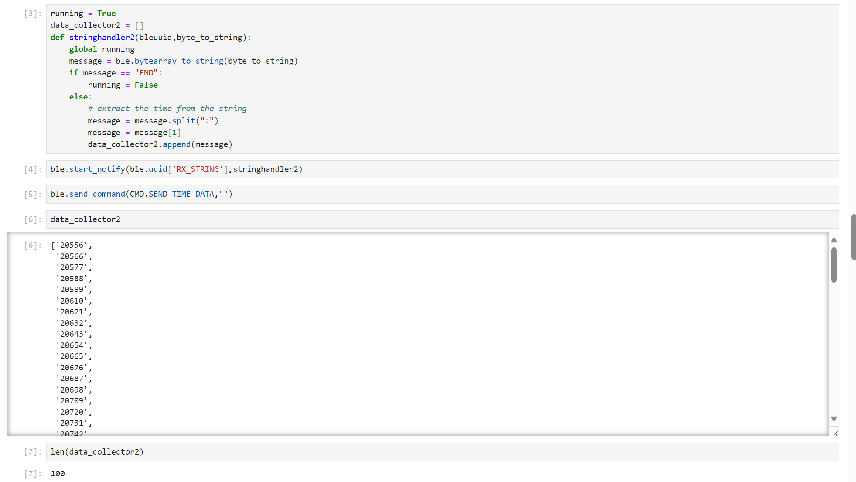The width and height of the screenshot is (856, 482).
Task: Click the '20556' output entry
Action: click(x=72, y=245)
